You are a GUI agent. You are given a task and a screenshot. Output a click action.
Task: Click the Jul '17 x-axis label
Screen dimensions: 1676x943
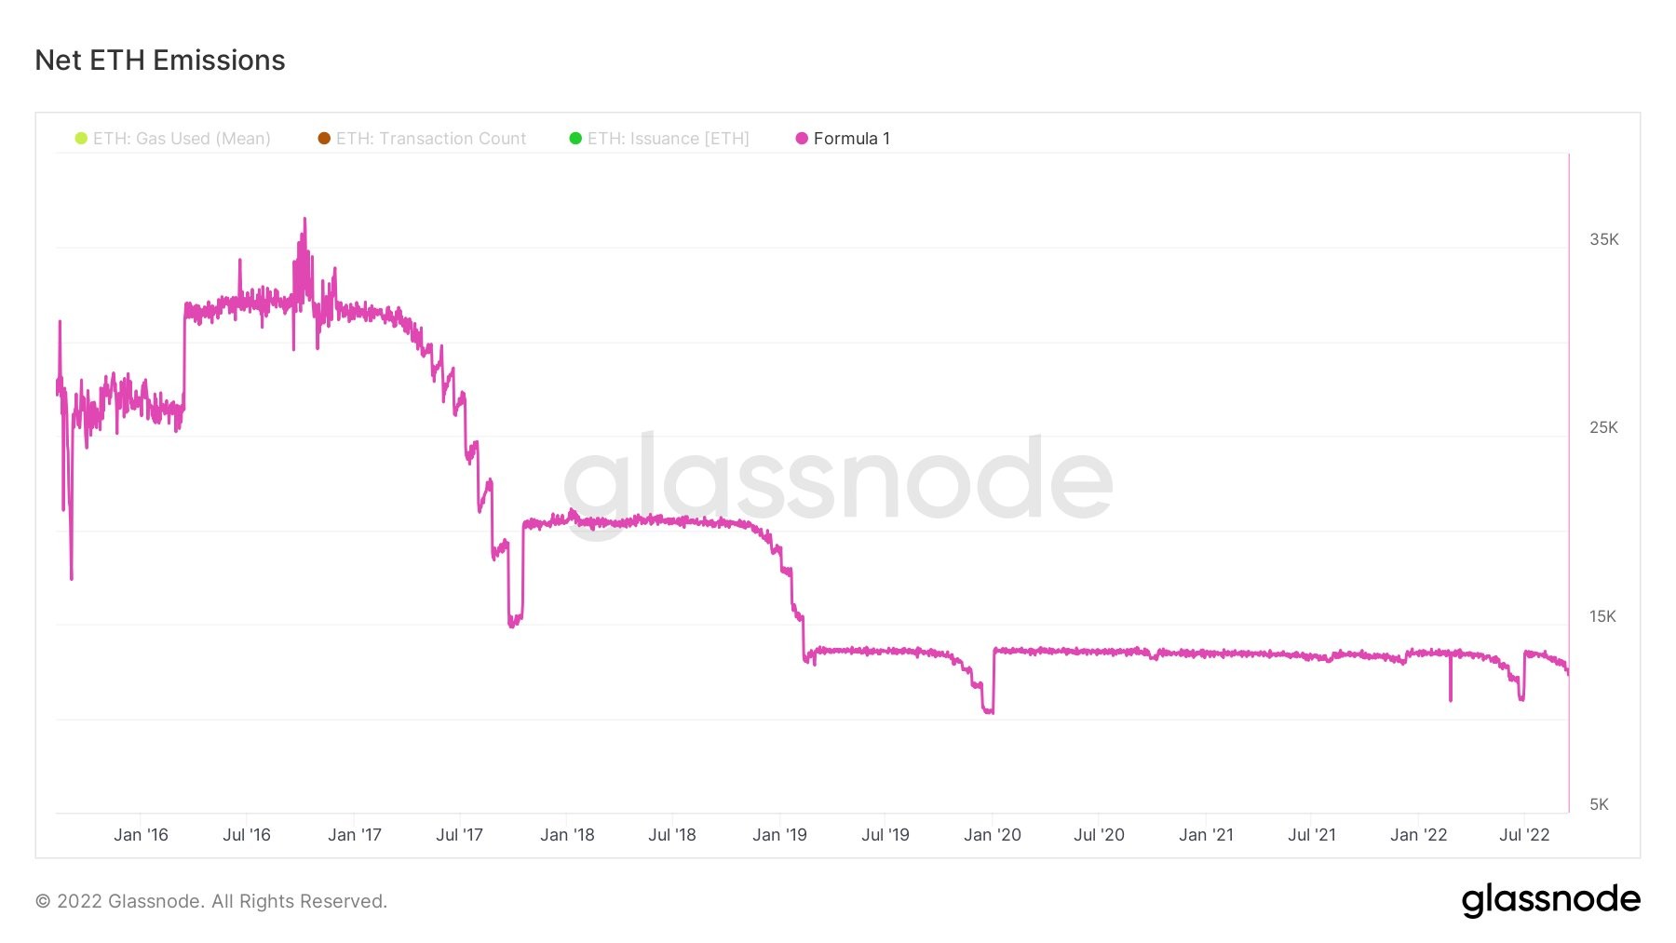[x=460, y=835]
